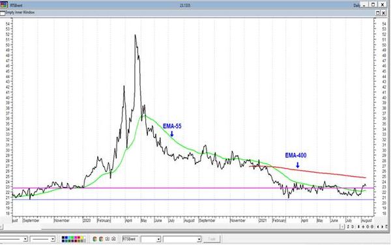Click the Empty Inner Window document icon
This screenshot has height=245, width=391.
point(2,13)
